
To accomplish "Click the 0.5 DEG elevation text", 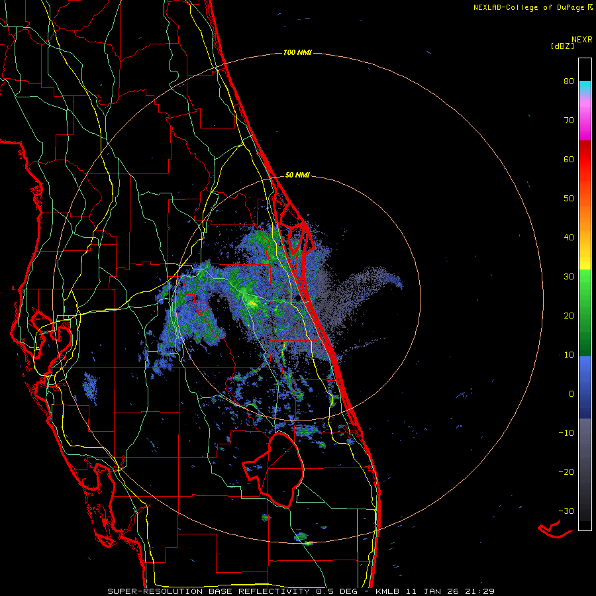I will coord(336,591).
